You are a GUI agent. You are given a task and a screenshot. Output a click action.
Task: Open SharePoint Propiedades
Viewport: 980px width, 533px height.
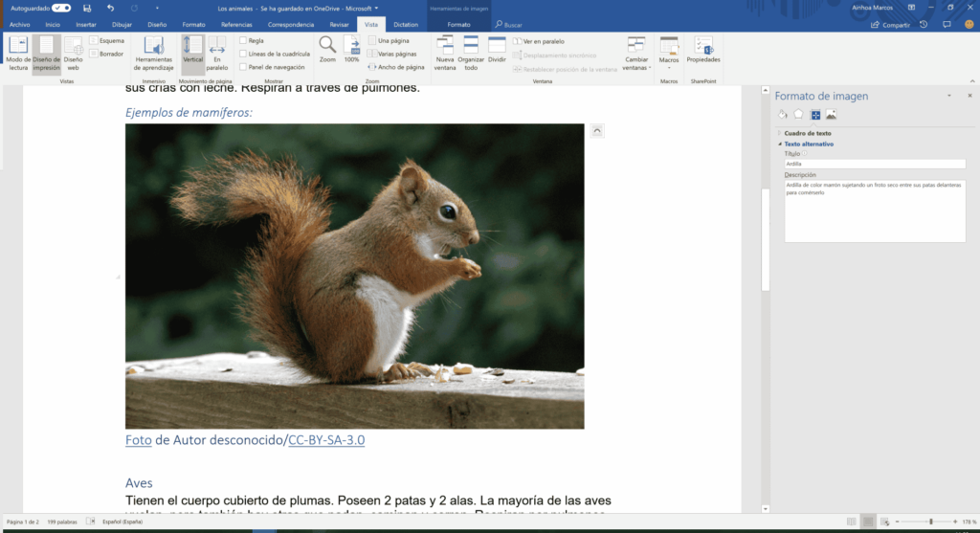(x=703, y=50)
